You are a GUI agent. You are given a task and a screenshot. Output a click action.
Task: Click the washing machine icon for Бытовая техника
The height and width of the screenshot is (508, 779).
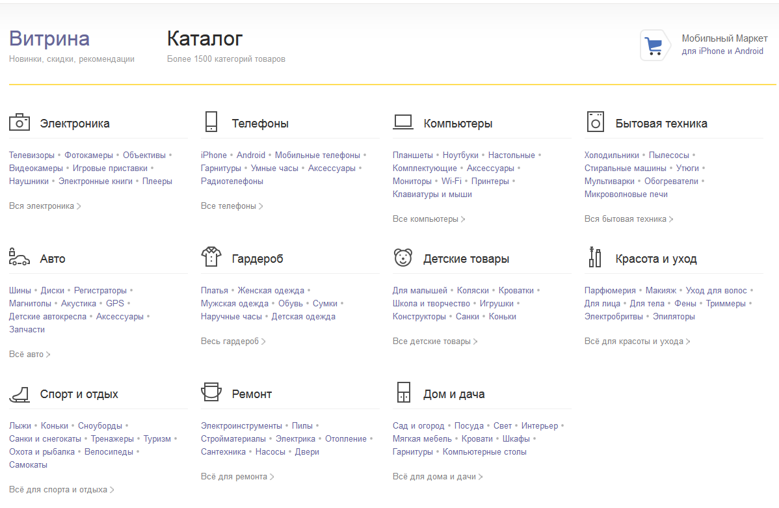click(x=595, y=122)
